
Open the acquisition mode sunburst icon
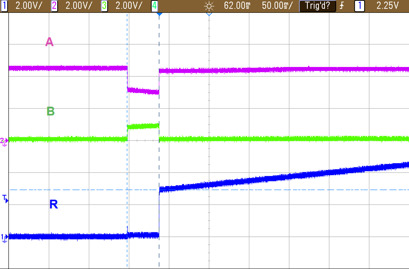click(x=209, y=6)
